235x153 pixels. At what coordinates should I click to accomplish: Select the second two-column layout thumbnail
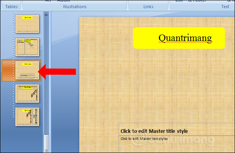(x=27, y=47)
